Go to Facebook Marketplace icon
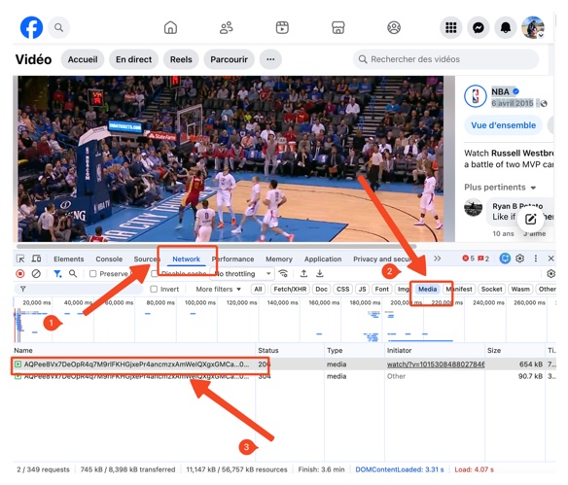The height and width of the screenshot is (485, 568). [x=337, y=27]
